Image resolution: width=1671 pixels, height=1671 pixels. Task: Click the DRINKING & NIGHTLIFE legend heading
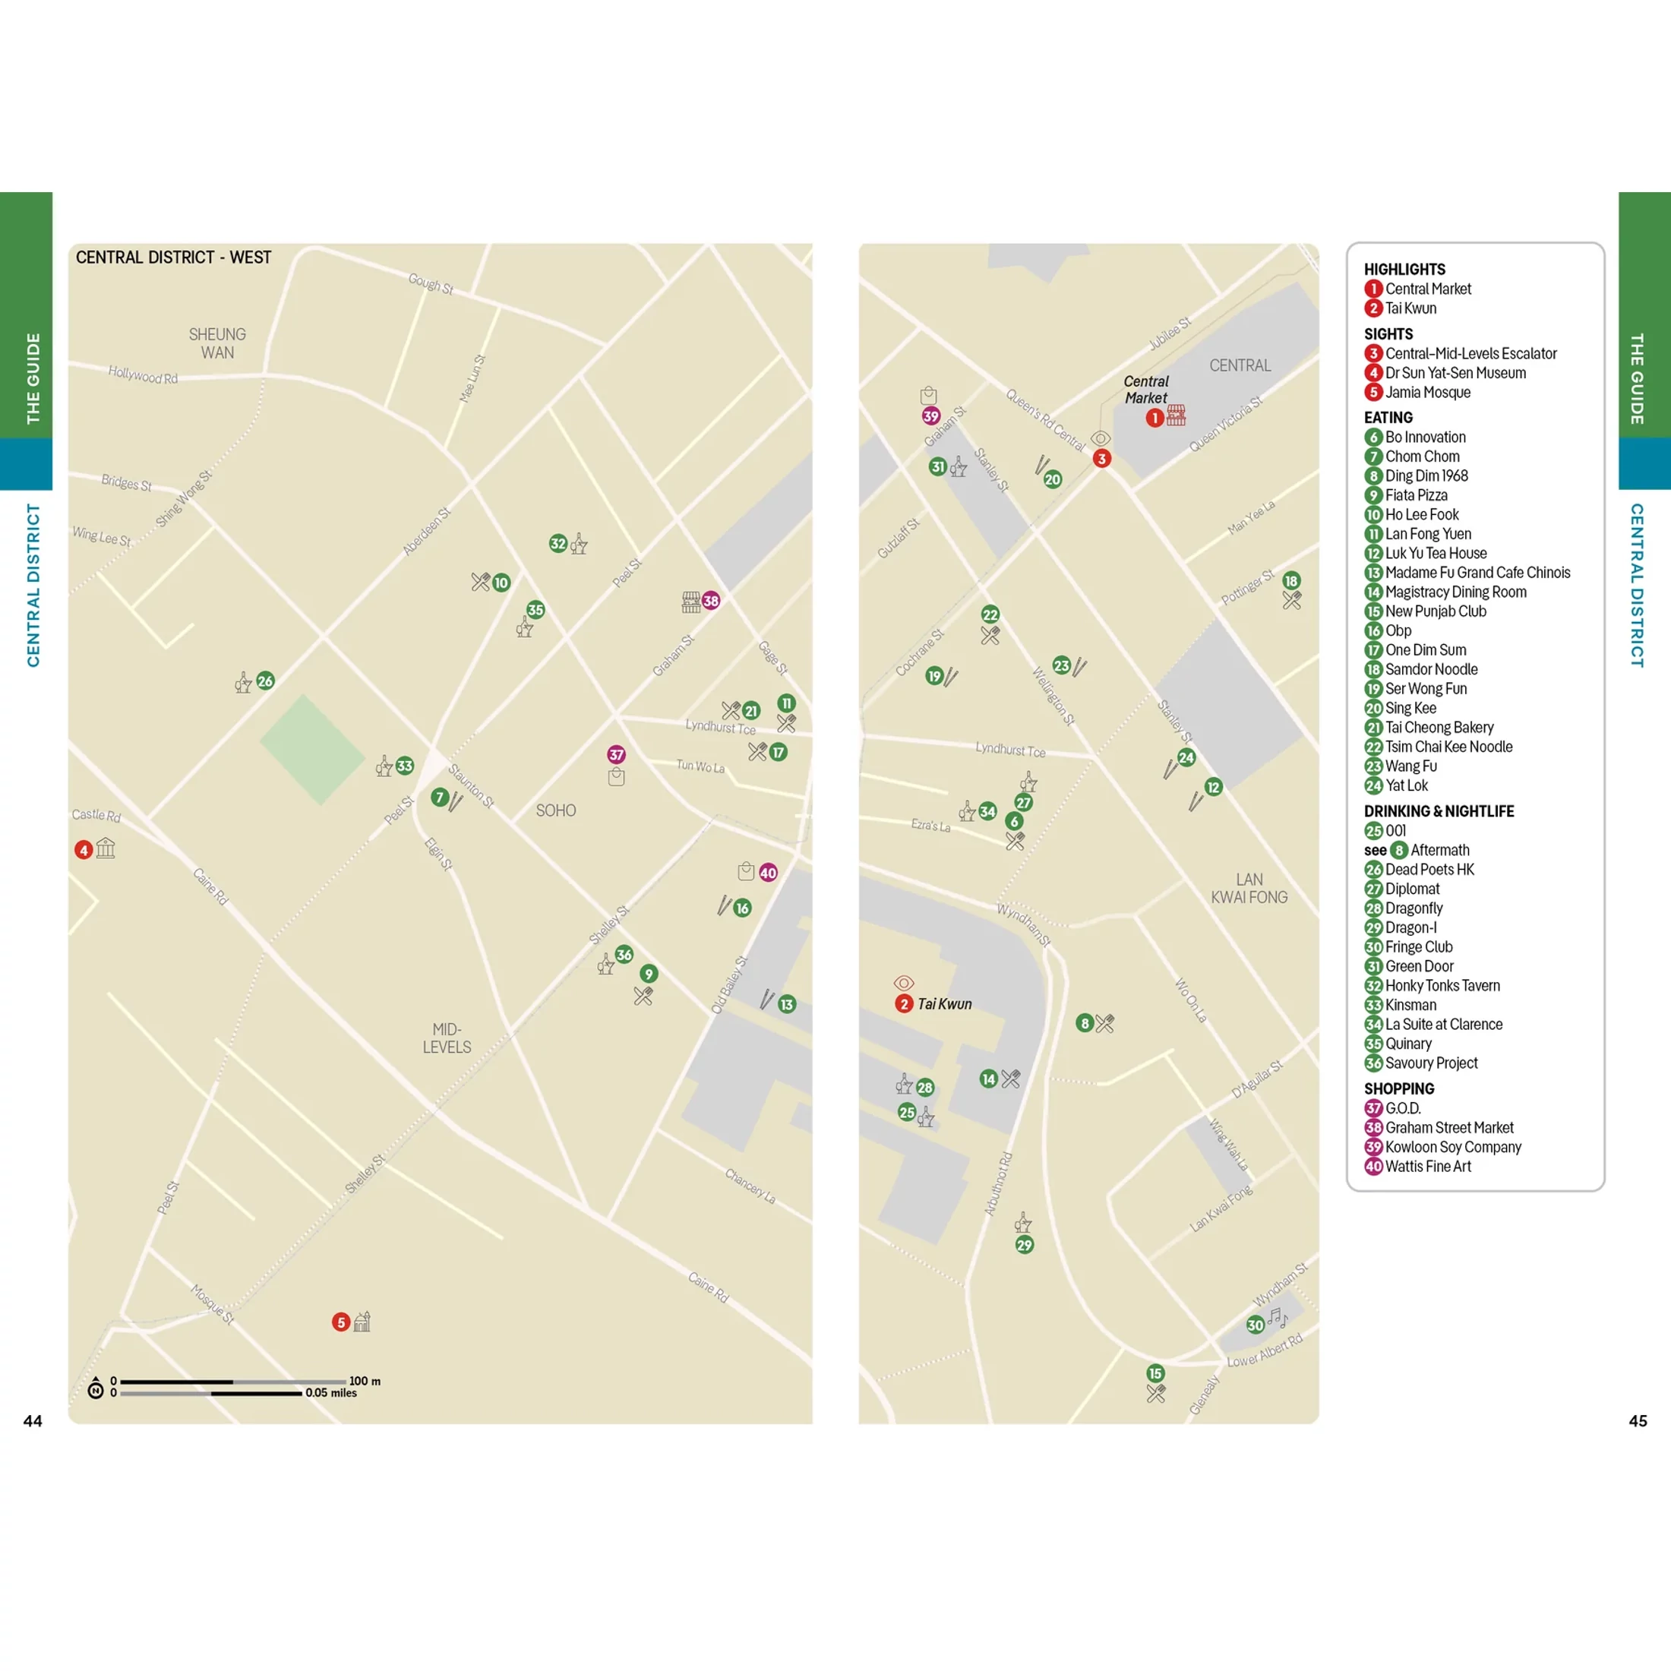[x=1439, y=811]
